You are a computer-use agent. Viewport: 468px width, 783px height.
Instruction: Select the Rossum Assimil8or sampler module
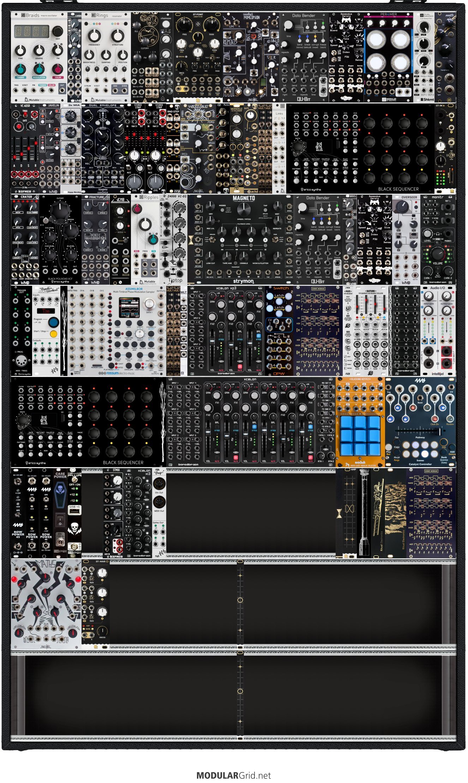117,331
